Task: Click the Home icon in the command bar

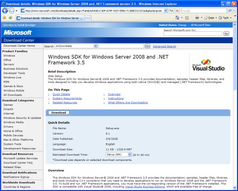Action: click(x=177, y=18)
